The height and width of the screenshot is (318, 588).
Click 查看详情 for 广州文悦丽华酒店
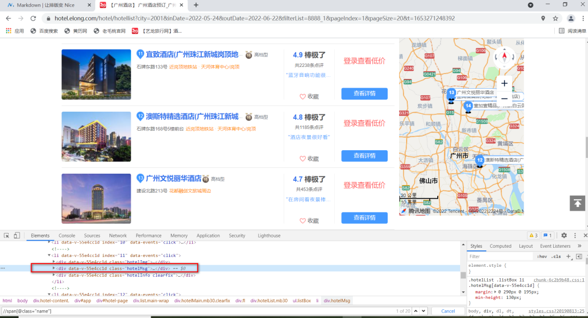[x=364, y=218]
